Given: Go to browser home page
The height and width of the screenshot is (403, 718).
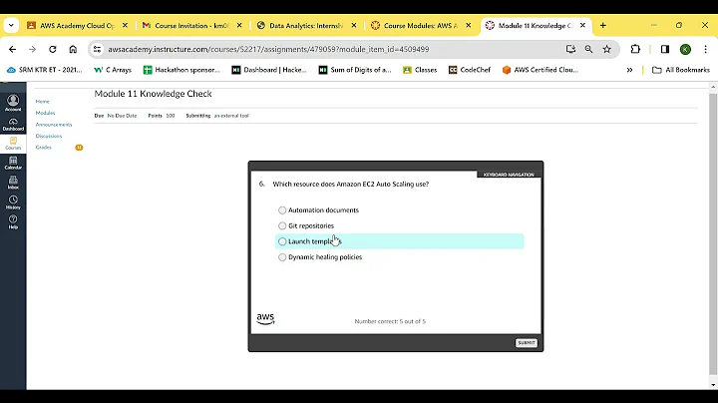Looking at the screenshot, I should (x=73, y=49).
